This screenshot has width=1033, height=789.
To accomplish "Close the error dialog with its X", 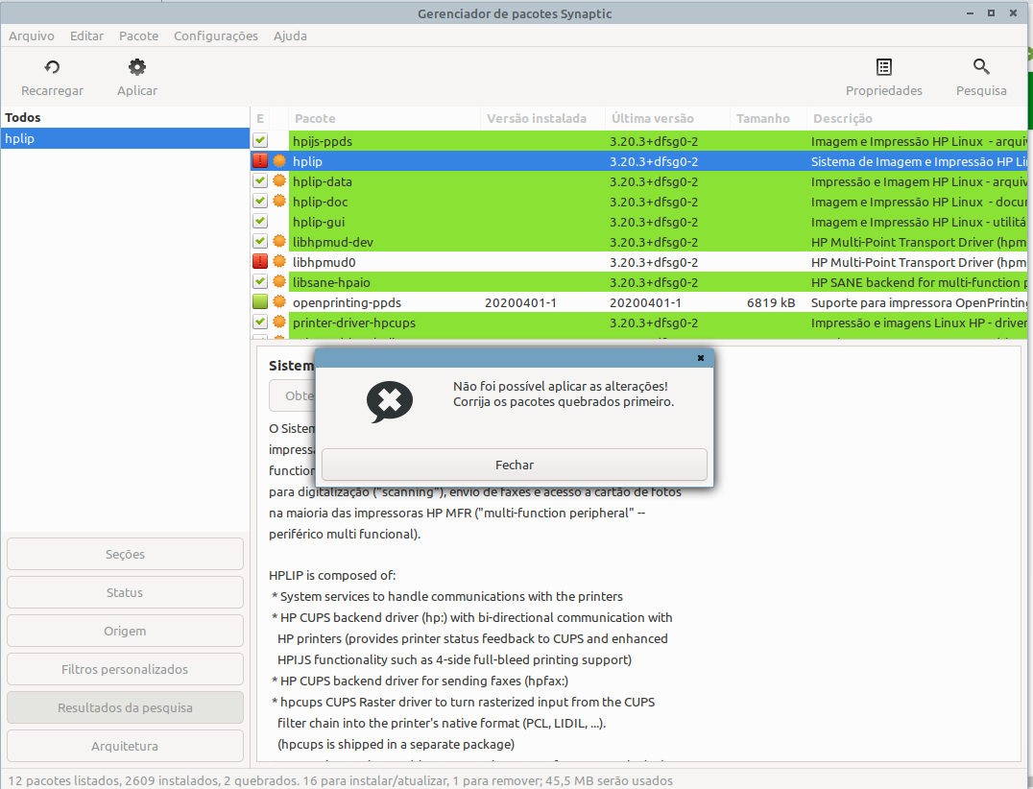I will tap(700, 358).
